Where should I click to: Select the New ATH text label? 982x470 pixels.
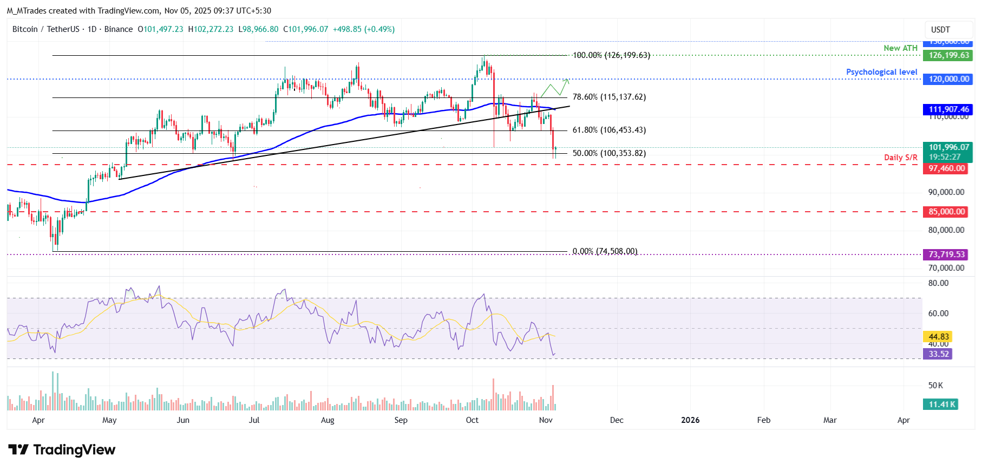tap(900, 48)
